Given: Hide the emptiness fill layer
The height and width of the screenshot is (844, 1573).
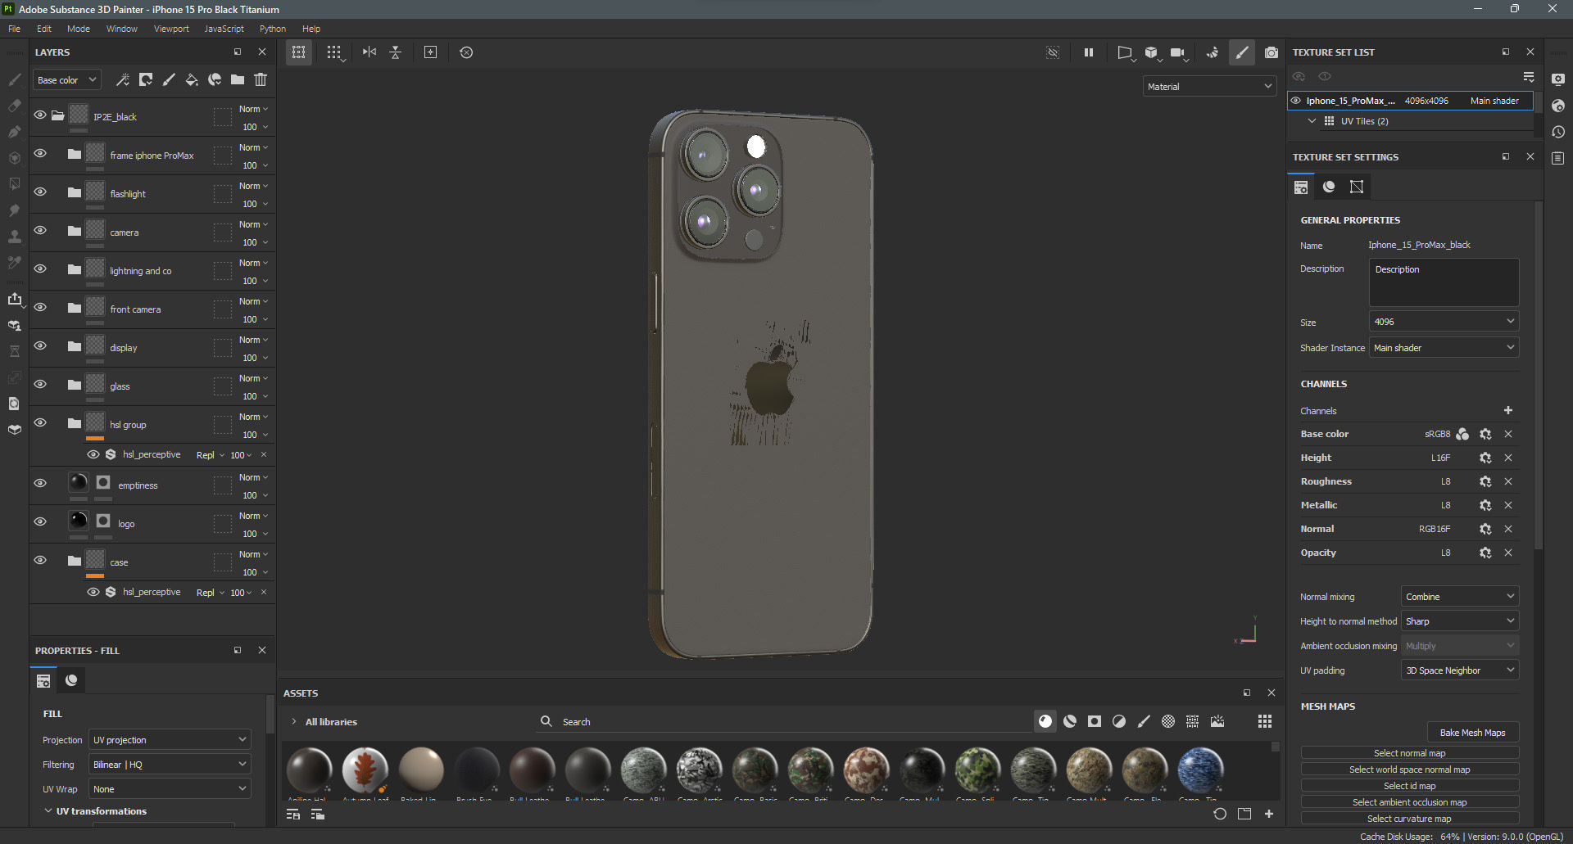Looking at the screenshot, I should point(39,483).
